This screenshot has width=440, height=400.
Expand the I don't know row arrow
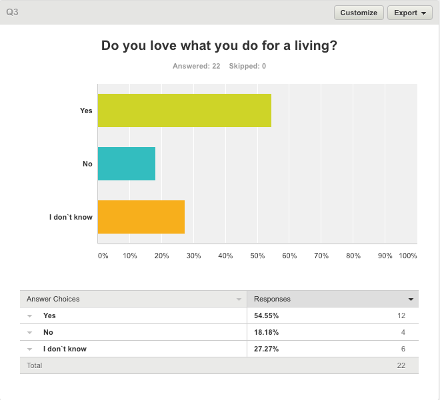[x=30, y=349]
